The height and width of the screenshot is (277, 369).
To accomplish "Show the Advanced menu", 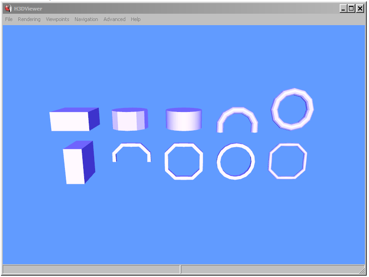I will [114, 19].
